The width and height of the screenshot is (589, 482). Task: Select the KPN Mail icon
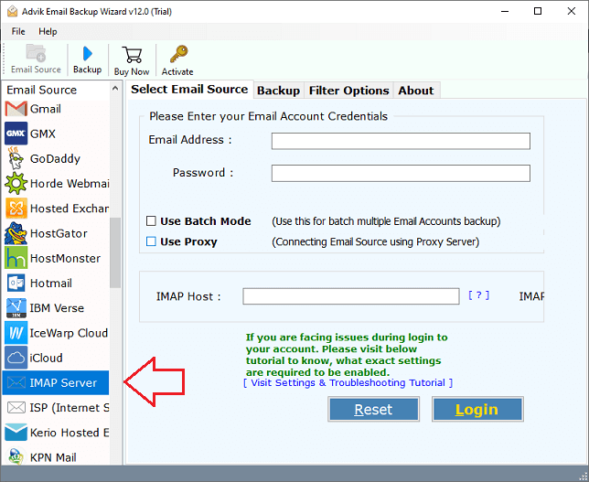click(16, 456)
